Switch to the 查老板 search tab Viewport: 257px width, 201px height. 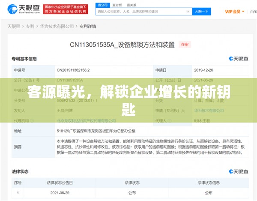(117, 5)
